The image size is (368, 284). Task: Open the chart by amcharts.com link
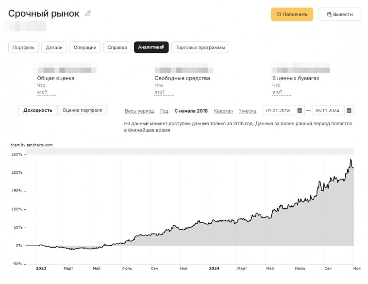pyautogui.click(x=32, y=145)
